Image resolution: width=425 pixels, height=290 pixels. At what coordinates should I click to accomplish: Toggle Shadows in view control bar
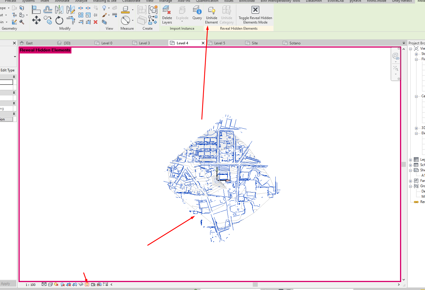63,284
